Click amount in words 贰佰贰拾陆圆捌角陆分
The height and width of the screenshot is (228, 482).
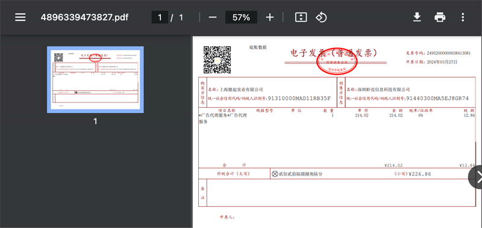pyautogui.click(x=301, y=174)
